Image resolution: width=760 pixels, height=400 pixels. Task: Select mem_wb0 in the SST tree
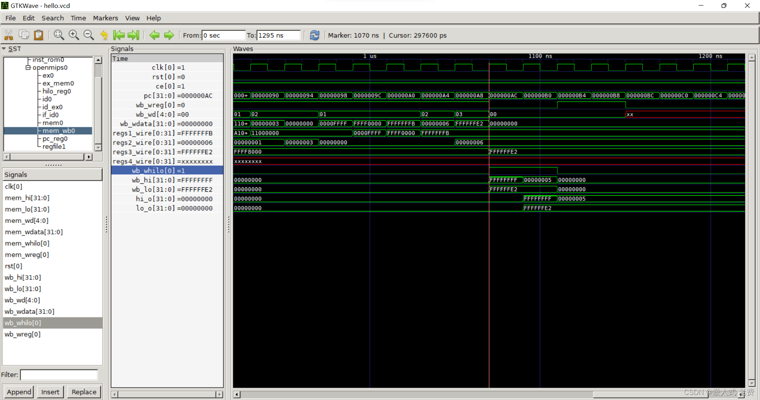[x=59, y=131]
